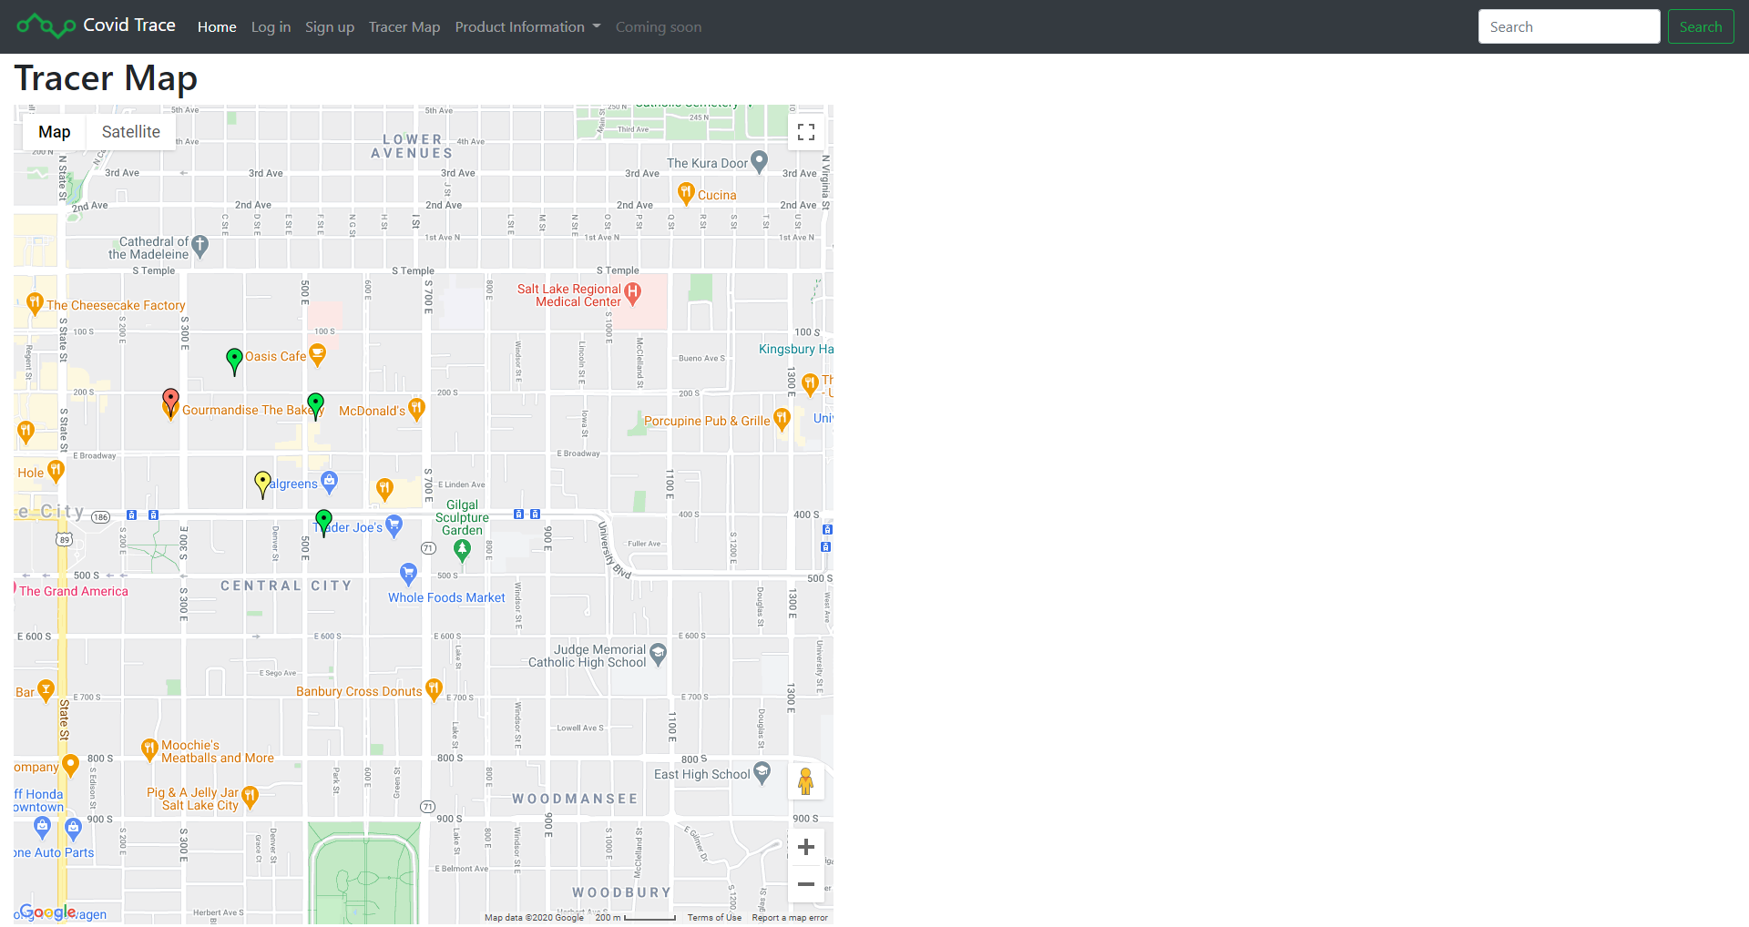Click the Oasis Cafe restaurant pin

click(x=317, y=354)
